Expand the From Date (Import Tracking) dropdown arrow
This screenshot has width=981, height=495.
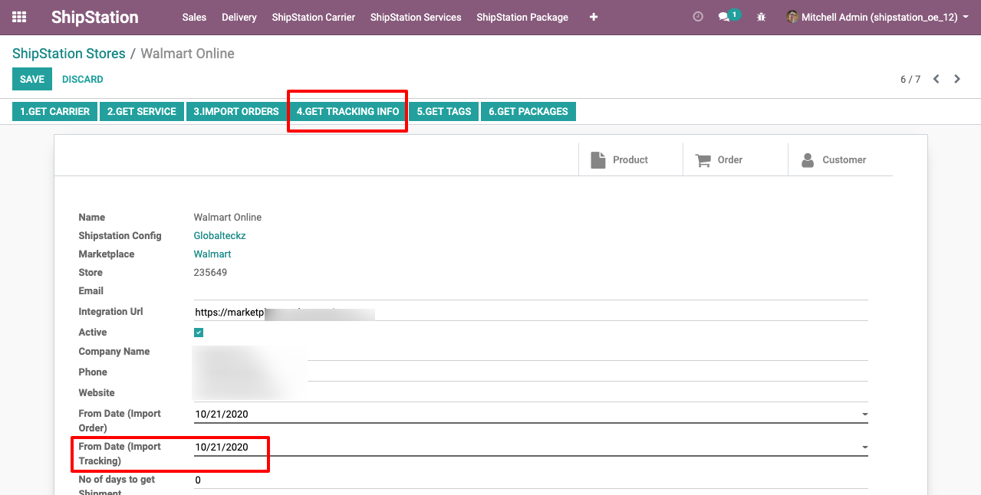[864, 447]
